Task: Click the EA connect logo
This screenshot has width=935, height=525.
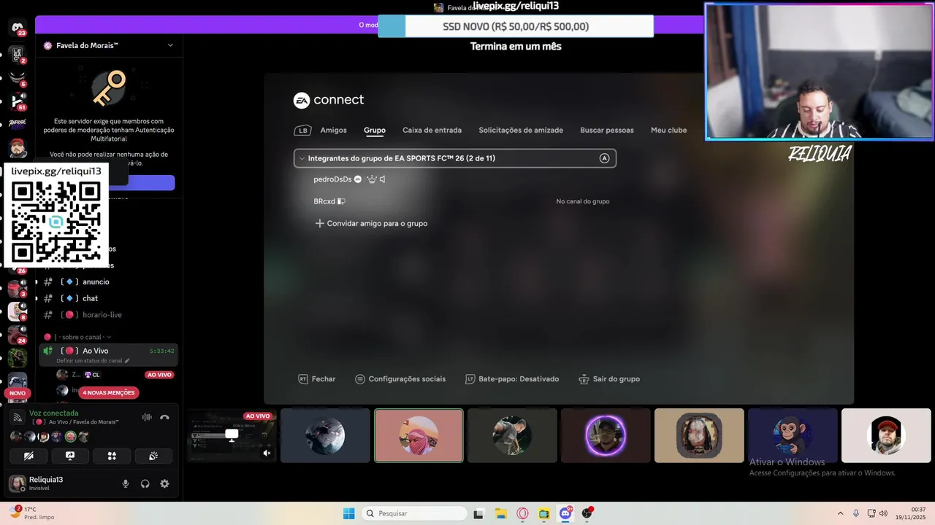Action: (x=329, y=100)
